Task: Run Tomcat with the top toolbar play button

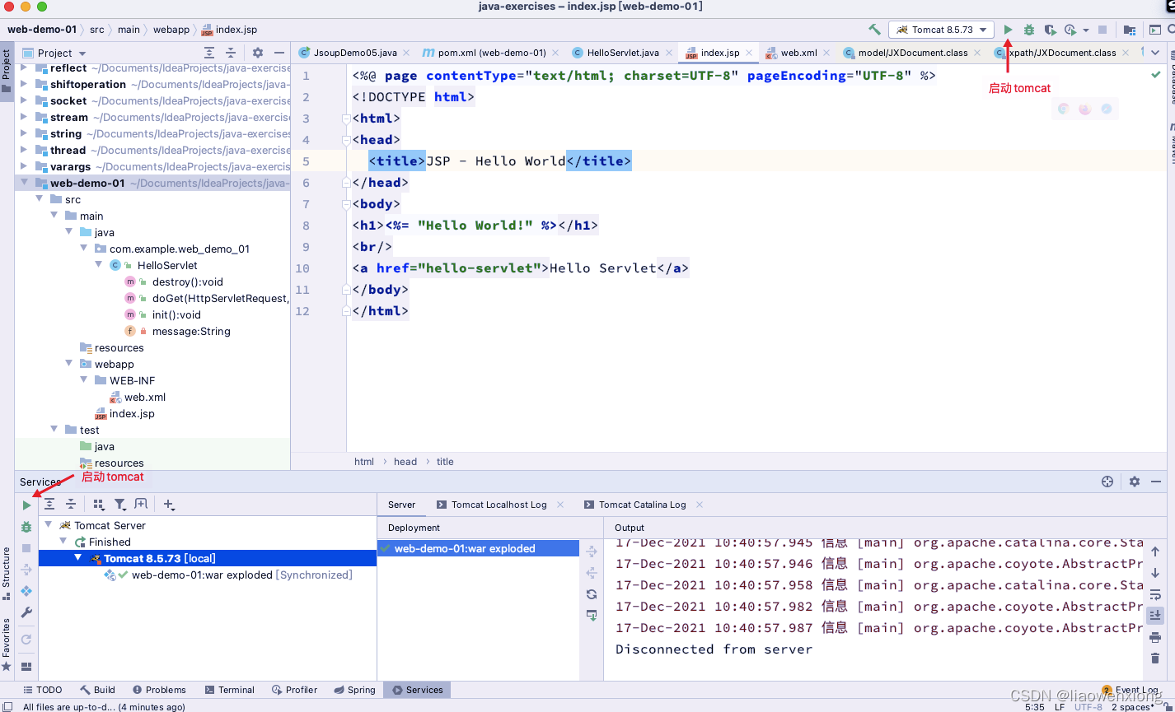Action: (x=1008, y=30)
